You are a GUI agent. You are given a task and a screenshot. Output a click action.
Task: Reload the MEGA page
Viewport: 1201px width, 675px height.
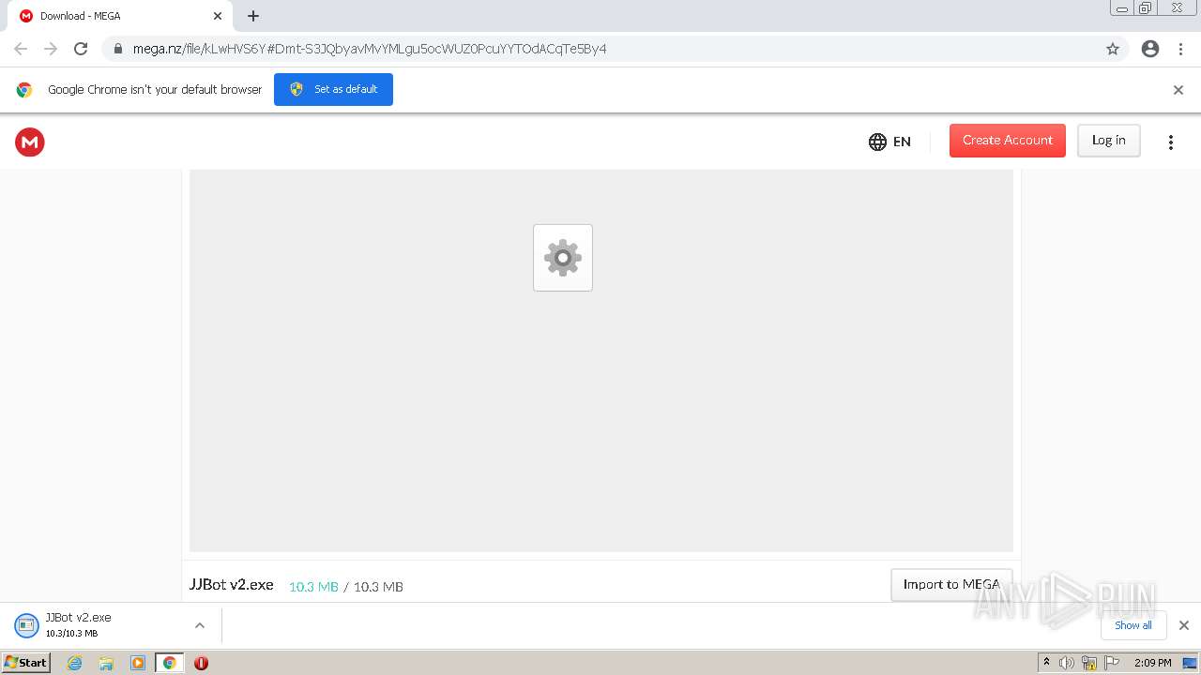[81, 49]
